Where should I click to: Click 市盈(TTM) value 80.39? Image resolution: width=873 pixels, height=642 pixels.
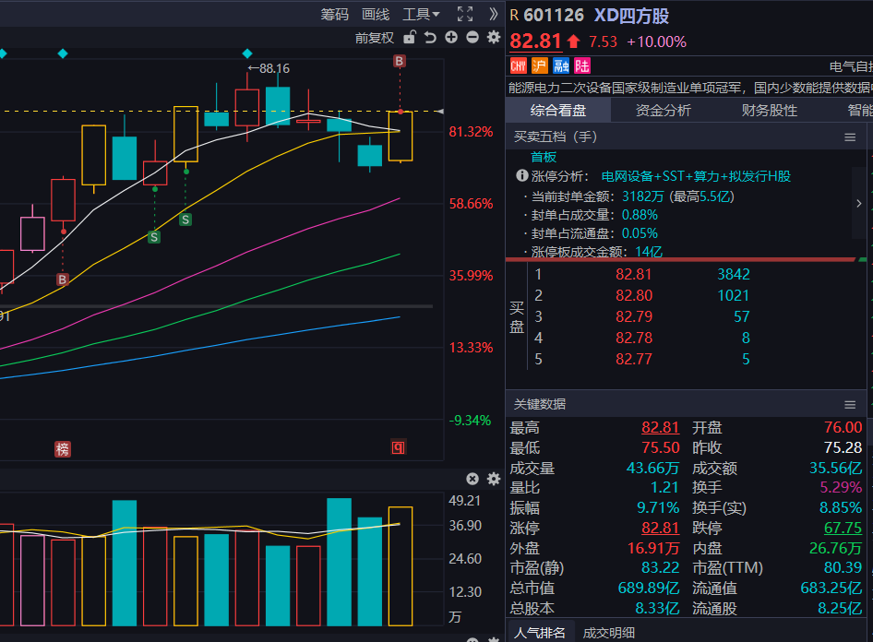[843, 567]
